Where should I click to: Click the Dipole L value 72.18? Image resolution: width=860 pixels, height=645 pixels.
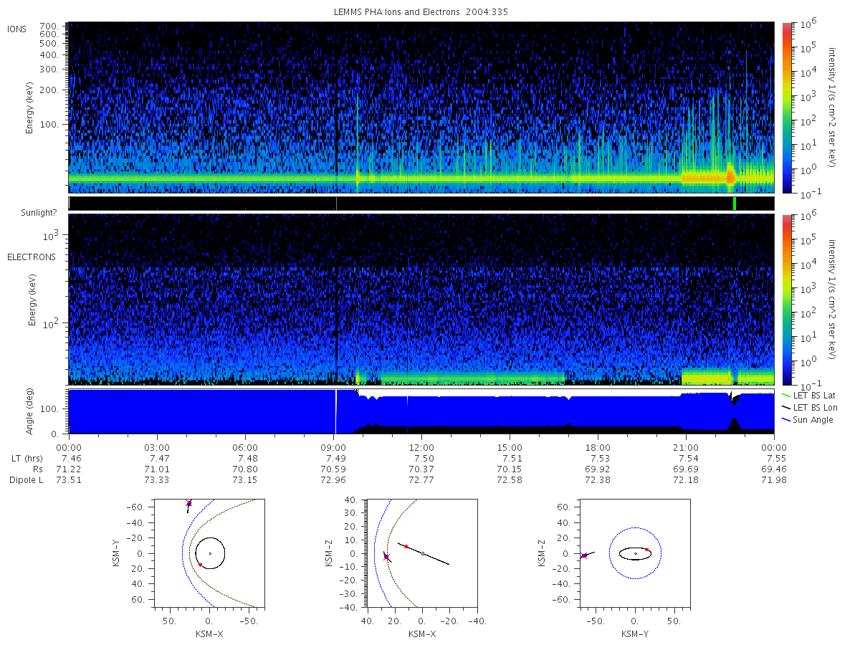686,479
